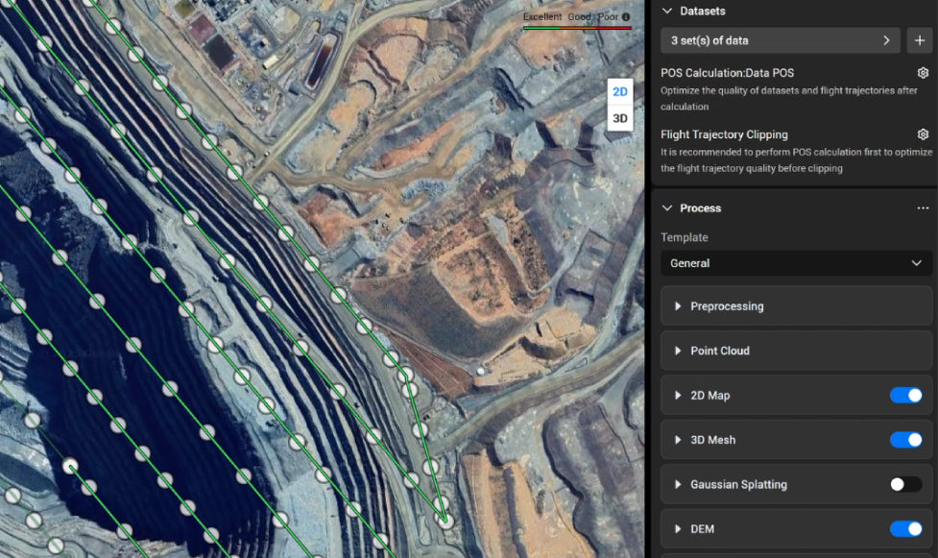The image size is (938, 558).
Task: Turn off the 3D Mesh switch
Action: tap(905, 440)
